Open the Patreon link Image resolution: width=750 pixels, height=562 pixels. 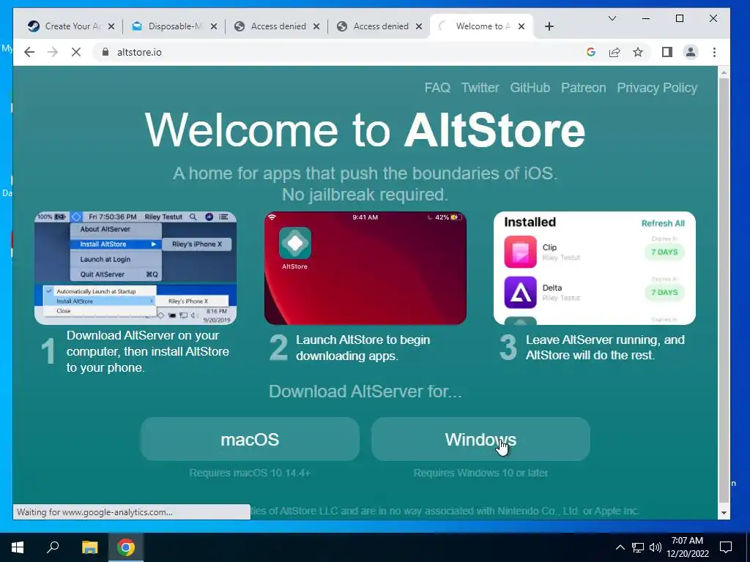(x=583, y=88)
